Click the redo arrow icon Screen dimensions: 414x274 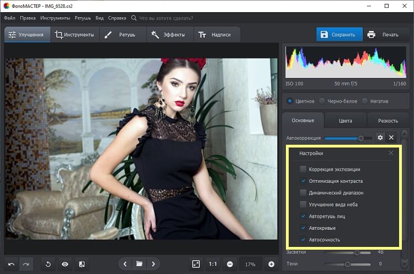[x=25, y=264]
